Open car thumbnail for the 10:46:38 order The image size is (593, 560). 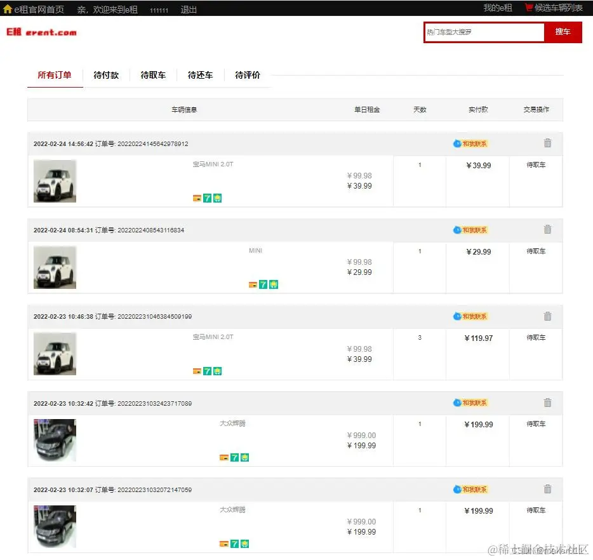point(55,354)
